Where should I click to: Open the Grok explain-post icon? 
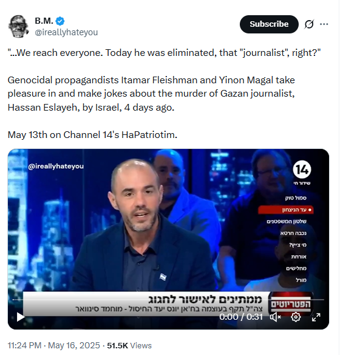(x=309, y=24)
